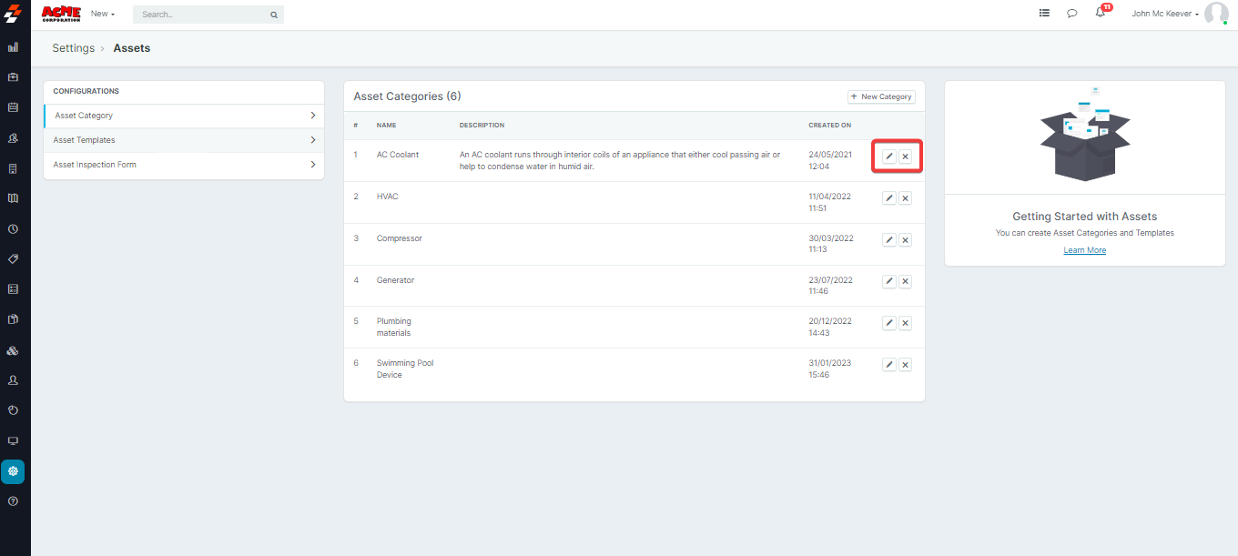Click the New Category button
The height and width of the screenshot is (556, 1238).
tap(881, 96)
